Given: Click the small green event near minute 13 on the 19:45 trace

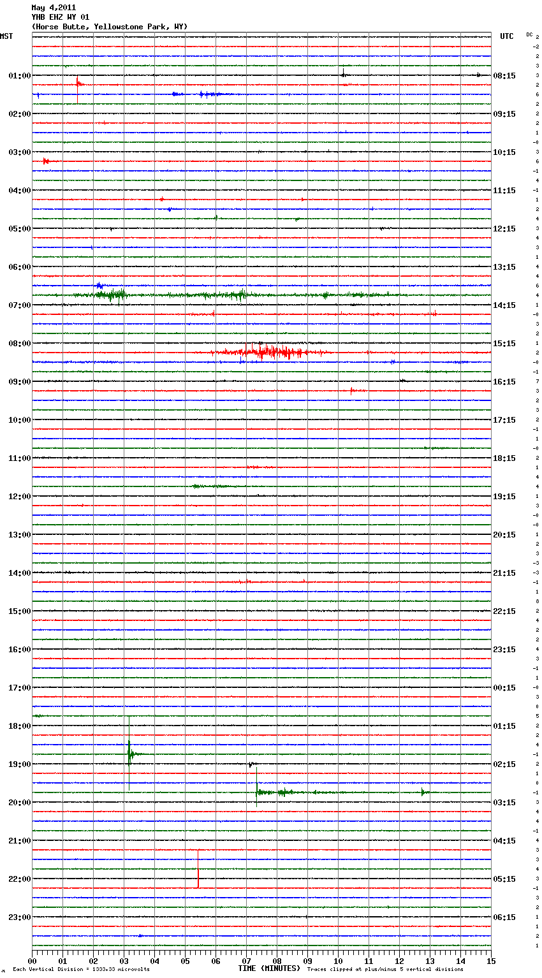Looking at the screenshot, I should [x=423, y=792].
